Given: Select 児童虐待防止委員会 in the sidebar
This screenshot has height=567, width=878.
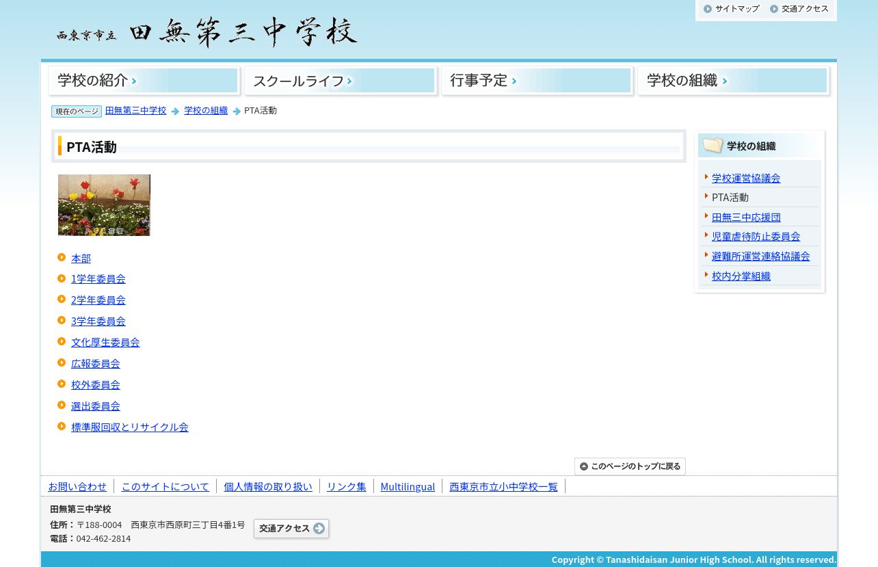Looking at the screenshot, I should click(756, 236).
